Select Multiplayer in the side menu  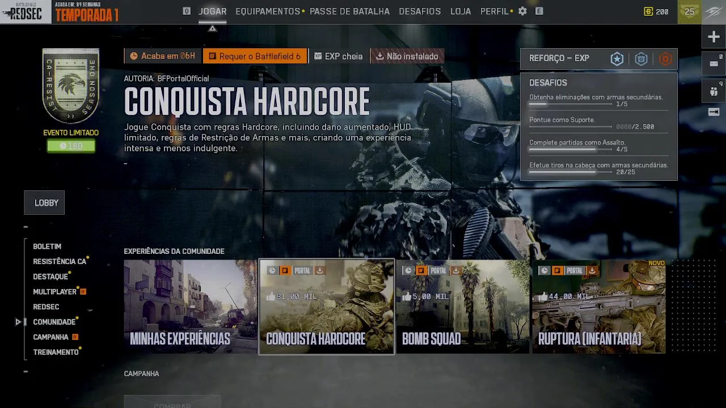pos(54,292)
